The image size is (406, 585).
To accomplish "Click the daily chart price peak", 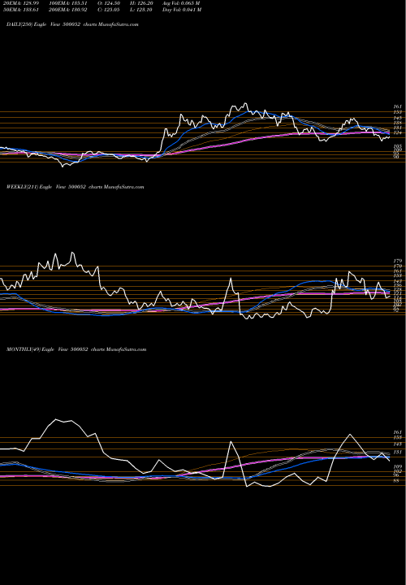I will pos(245,103).
